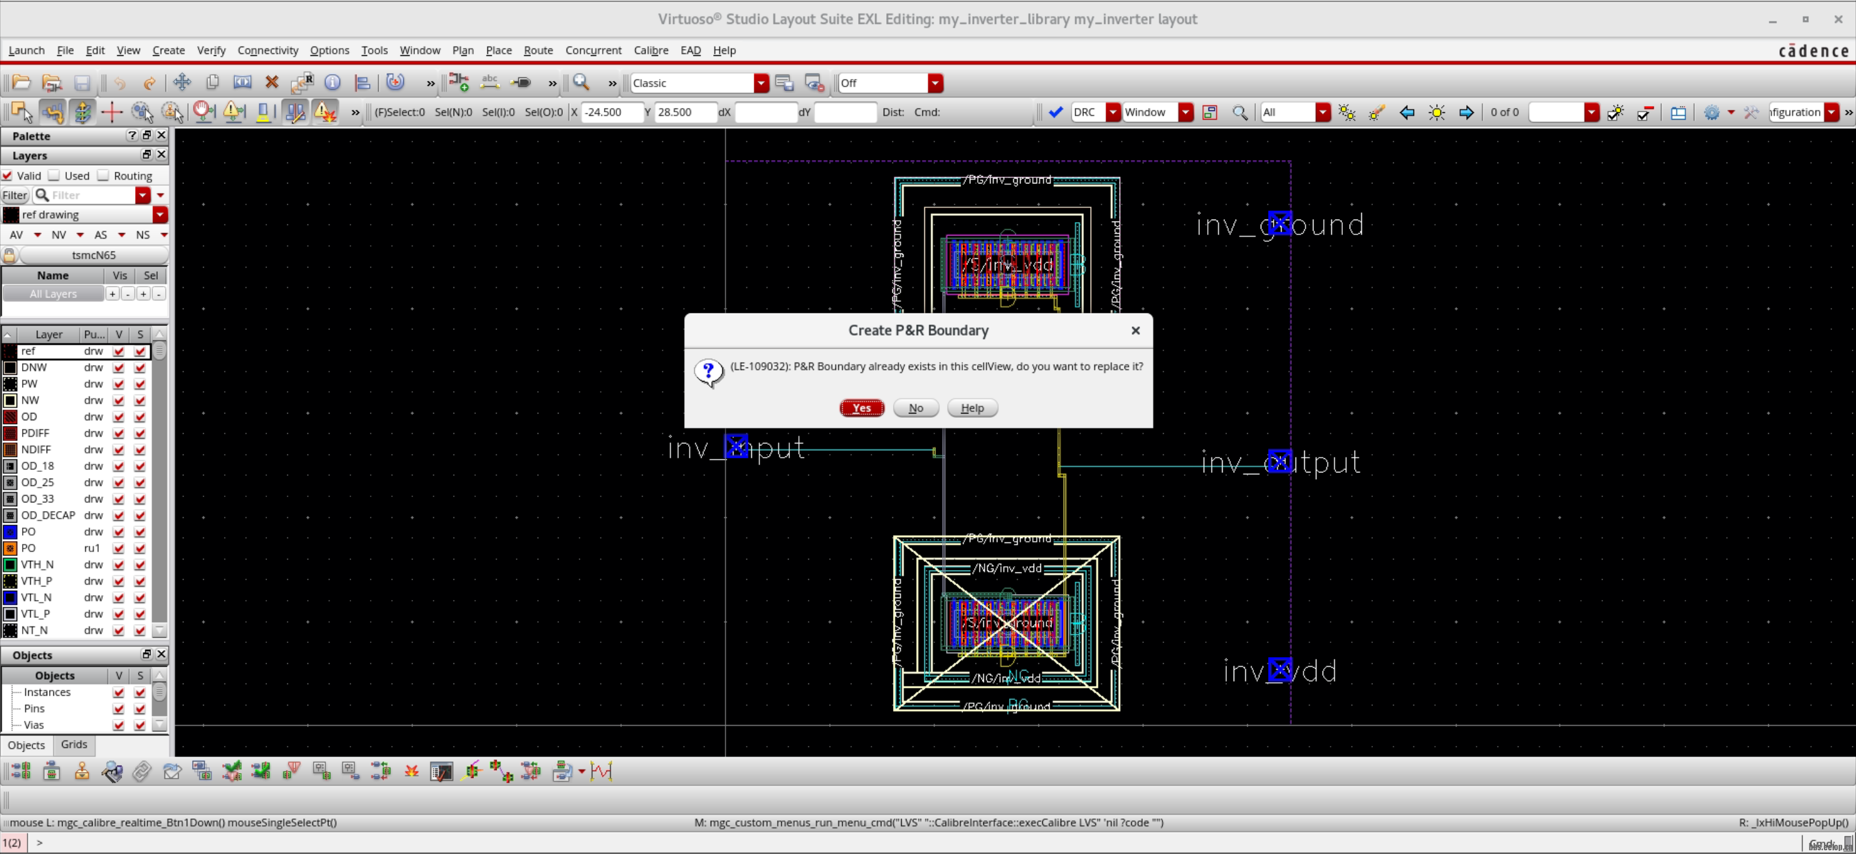The height and width of the screenshot is (854, 1856).
Task: Click the Delete red X toolbar icon
Action: click(272, 82)
